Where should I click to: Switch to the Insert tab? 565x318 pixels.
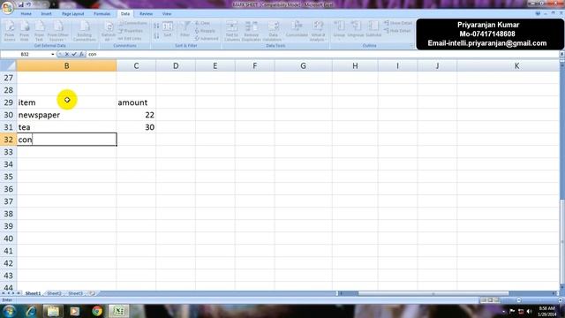[x=46, y=14]
